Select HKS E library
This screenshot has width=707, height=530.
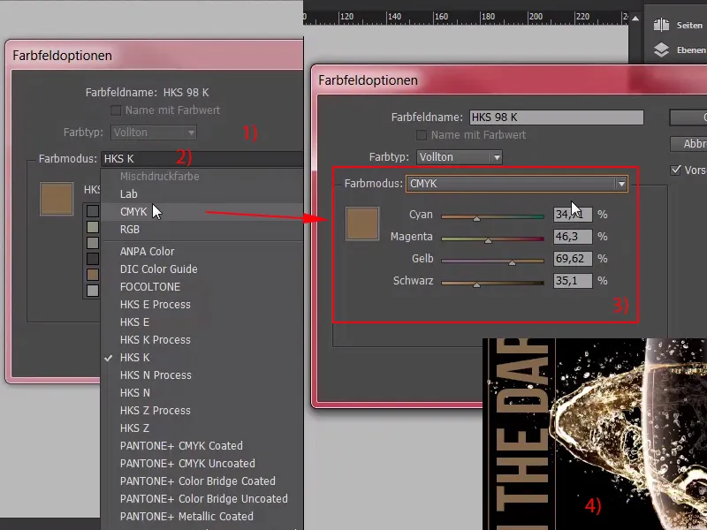134,322
